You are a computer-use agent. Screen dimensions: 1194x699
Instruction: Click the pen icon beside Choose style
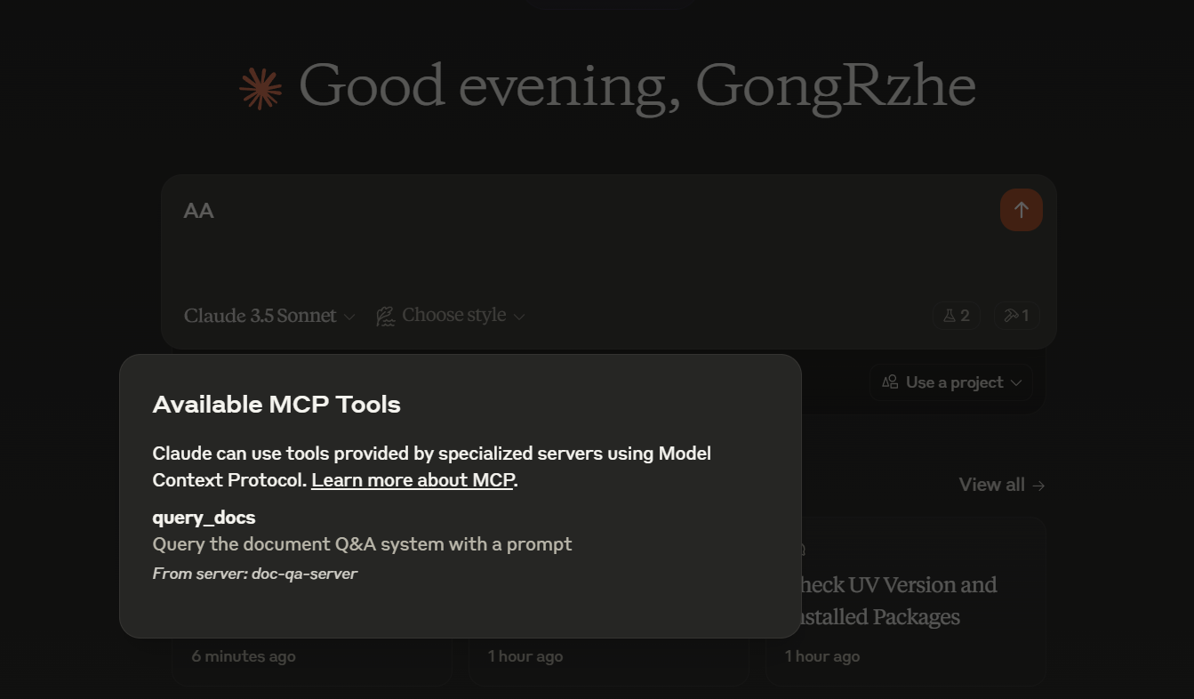[385, 316]
